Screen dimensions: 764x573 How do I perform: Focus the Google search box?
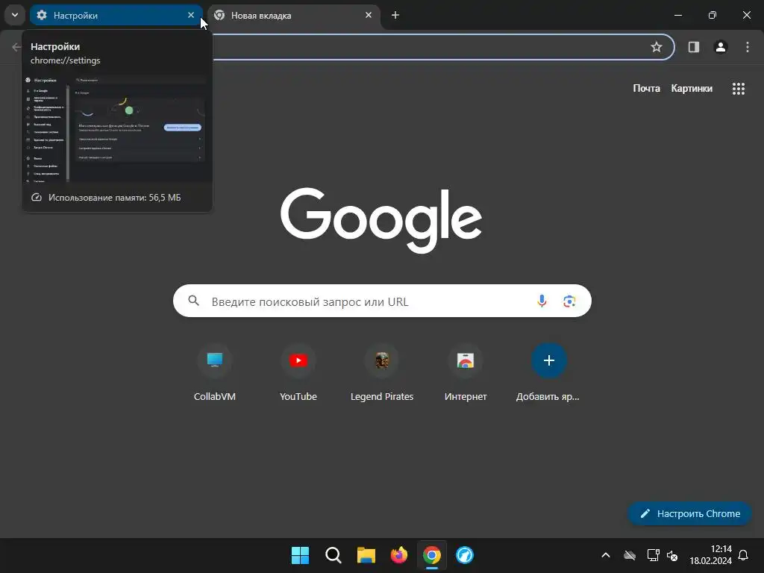382,301
